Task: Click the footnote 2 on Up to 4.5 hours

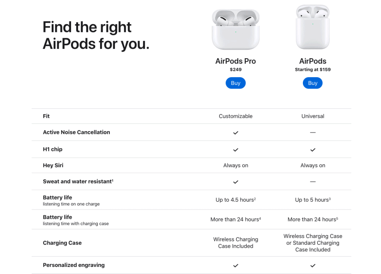Action: (254, 198)
